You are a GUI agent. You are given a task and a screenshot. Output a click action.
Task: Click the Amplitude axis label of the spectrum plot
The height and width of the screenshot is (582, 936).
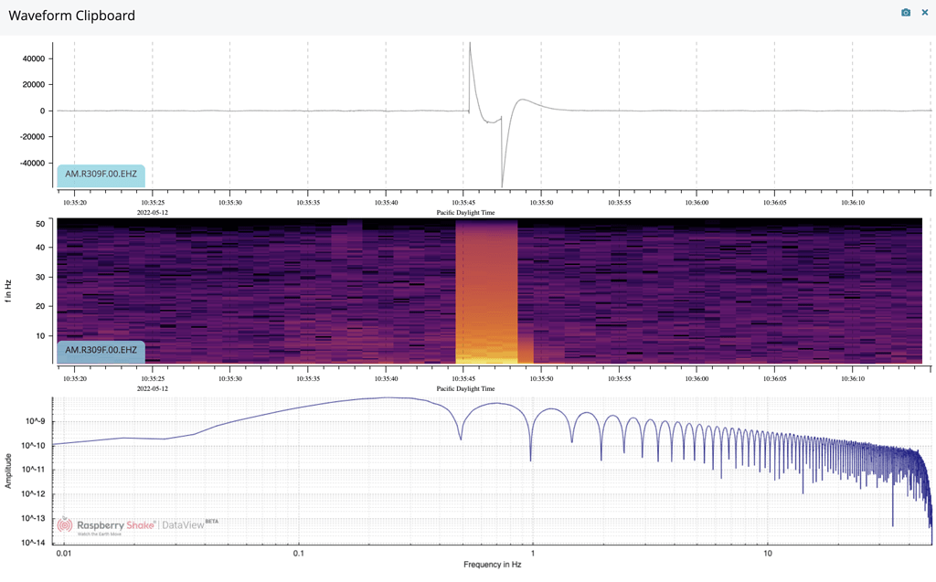pos(8,471)
